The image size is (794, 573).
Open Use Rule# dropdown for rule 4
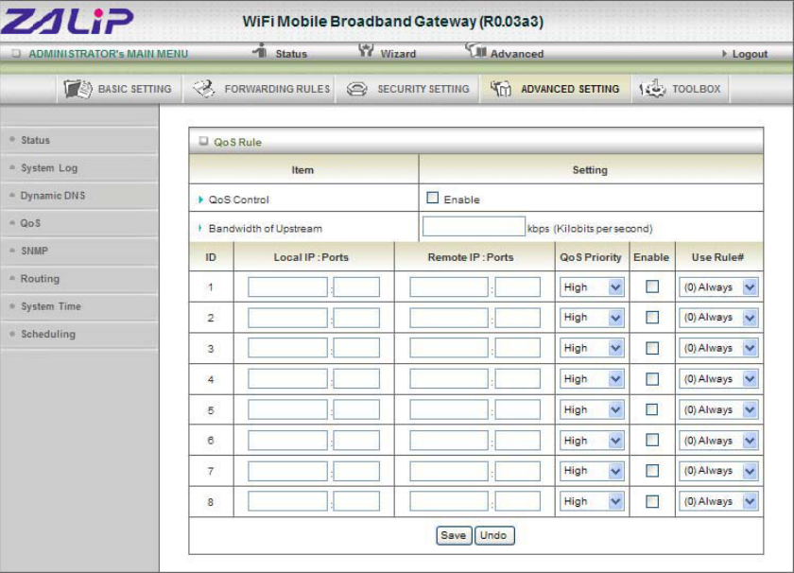(x=718, y=379)
